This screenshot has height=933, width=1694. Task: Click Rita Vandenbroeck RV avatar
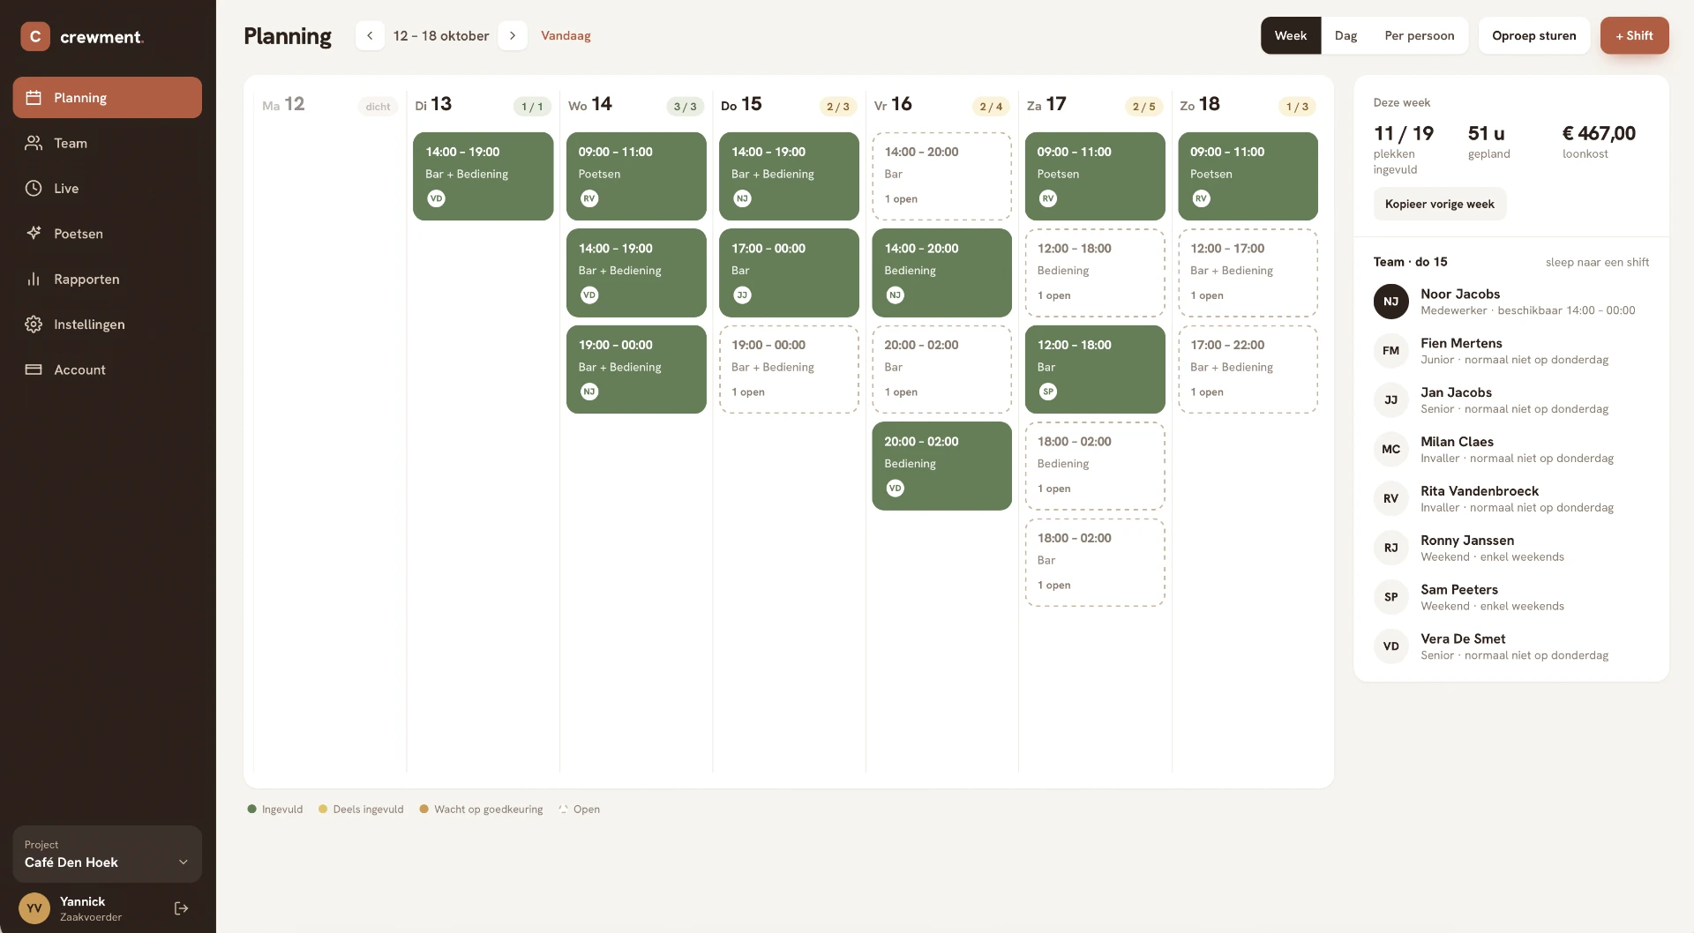tap(1390, 498)
